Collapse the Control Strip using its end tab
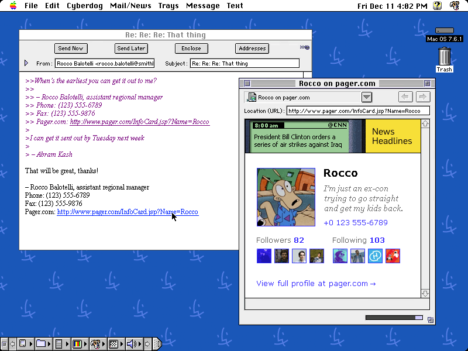The image size is (468, 351). pos(157,344)
